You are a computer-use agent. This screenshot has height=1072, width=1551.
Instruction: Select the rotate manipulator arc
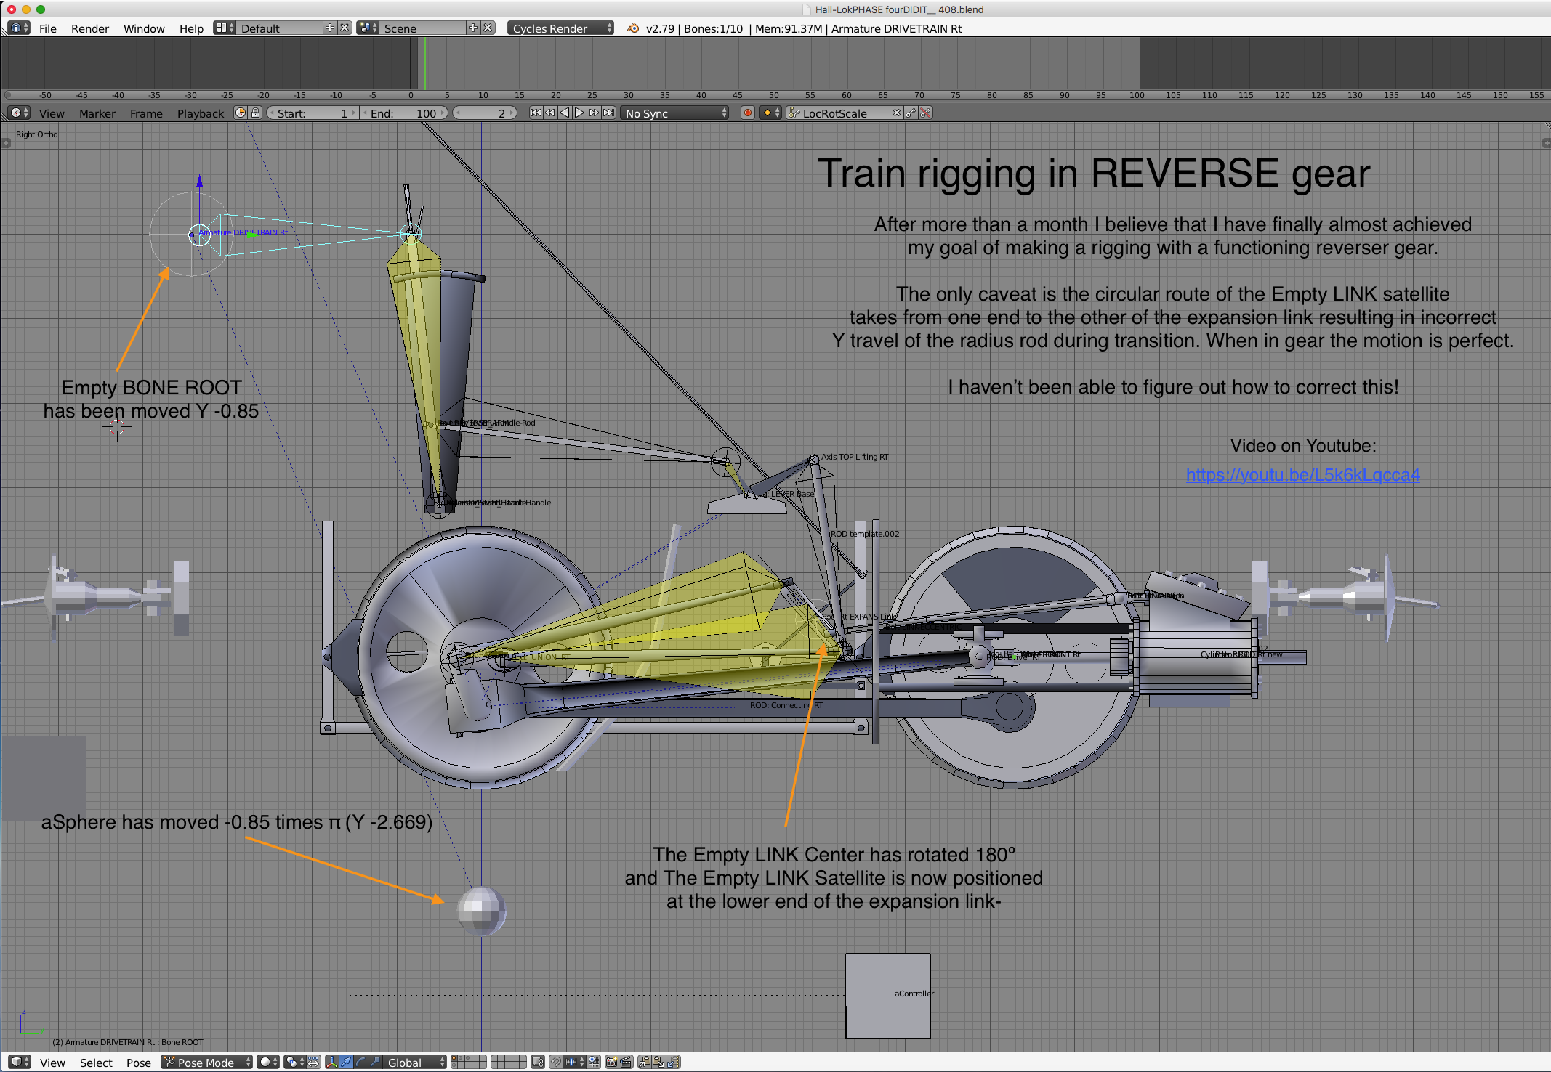(360, 1063)
